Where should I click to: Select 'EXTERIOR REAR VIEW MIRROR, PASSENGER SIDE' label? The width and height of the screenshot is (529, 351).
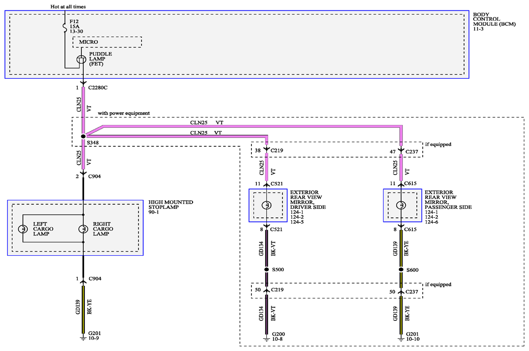(x=448, y=200)
